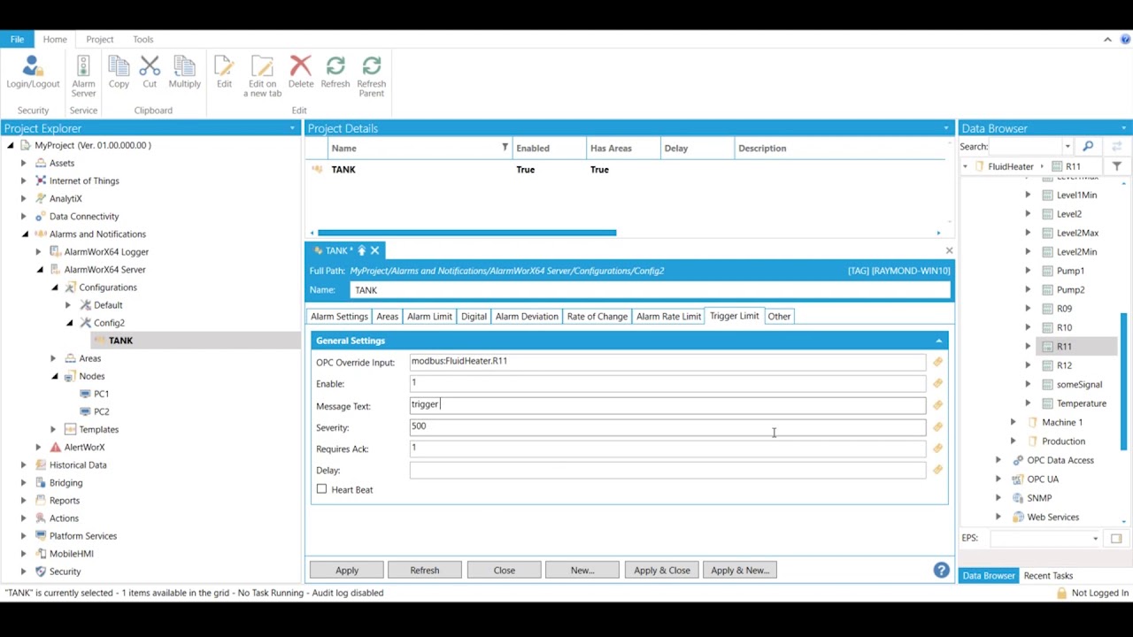Open the File menu
The width and height of the screenshot is (1133, 637).
tap(17, 39)
